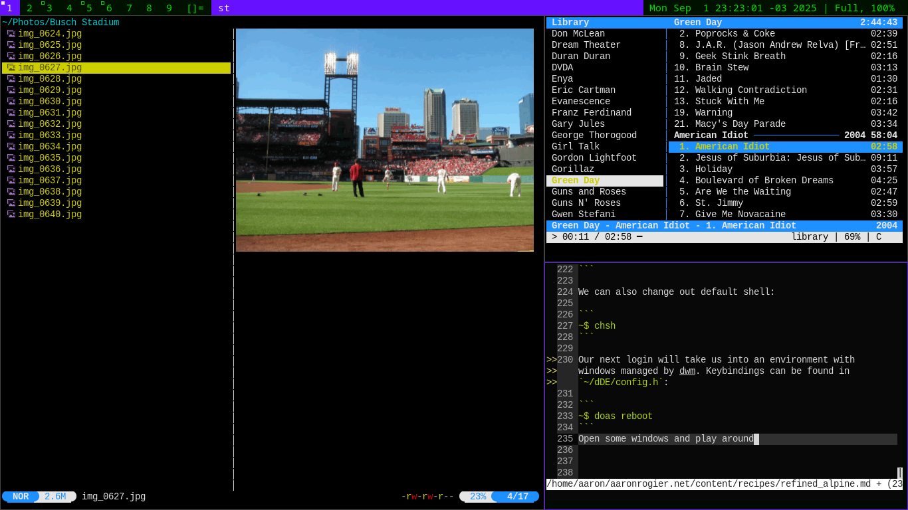Screen dimensions: 908x510
Task: Click the image icon beside img_0626.jpg
Action: 11,56
